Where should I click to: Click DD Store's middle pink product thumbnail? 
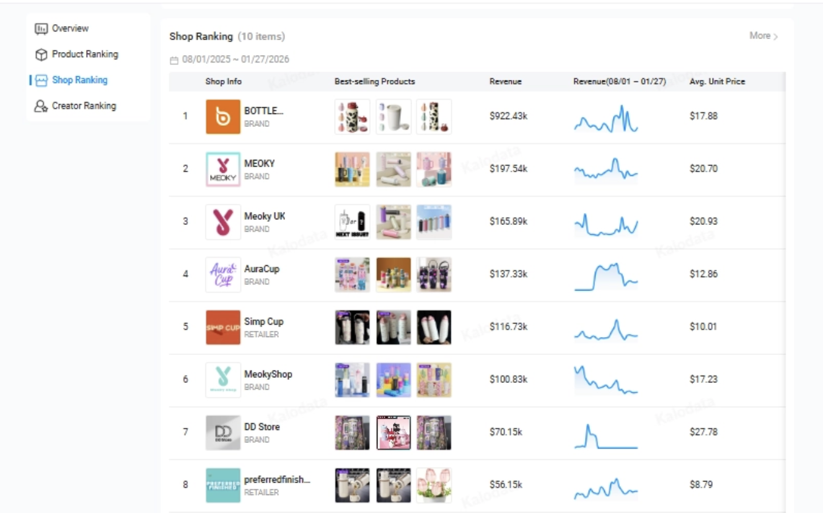coord(393,432)
